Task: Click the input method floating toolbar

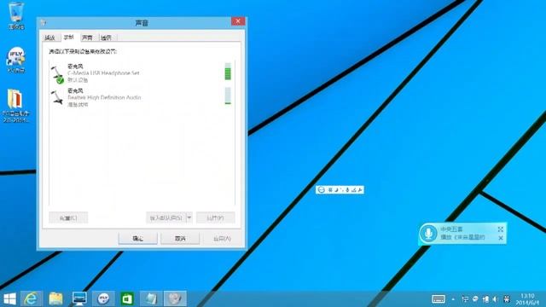Action: click(340, 189)
